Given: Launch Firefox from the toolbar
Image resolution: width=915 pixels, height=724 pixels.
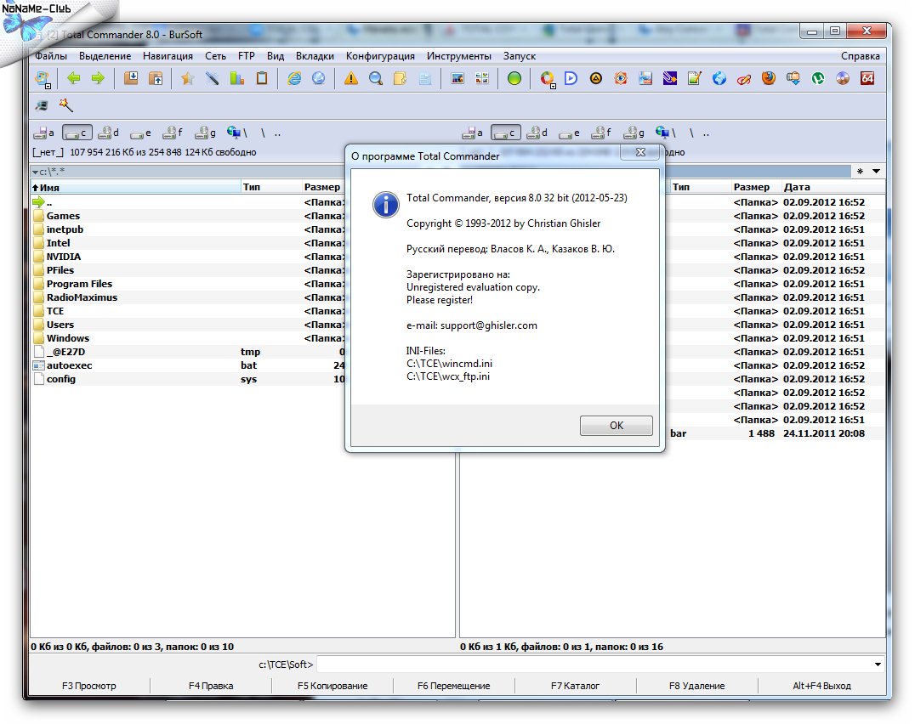Looking at the screenshot, I should click(769, 79).
